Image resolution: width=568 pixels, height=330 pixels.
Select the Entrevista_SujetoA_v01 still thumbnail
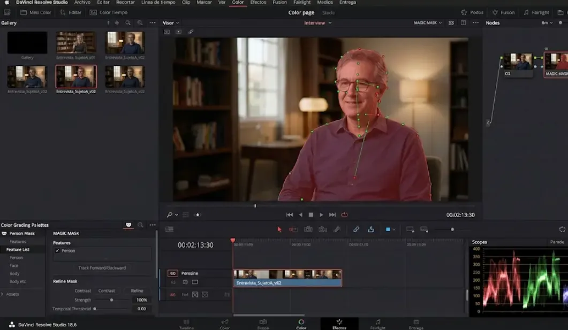76,43
